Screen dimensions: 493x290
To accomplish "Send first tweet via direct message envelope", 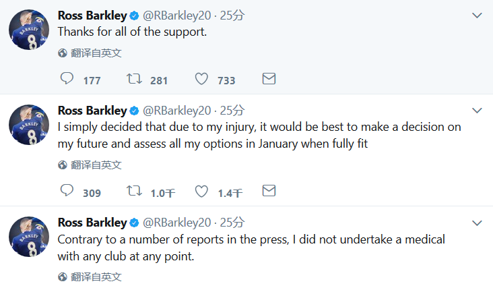I will [x=269, y=79].
